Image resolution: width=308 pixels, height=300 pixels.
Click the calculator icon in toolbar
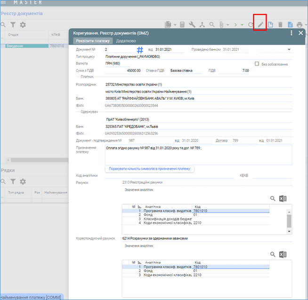(182, 24)
